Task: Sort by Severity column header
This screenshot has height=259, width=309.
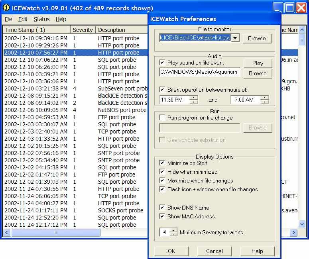Action: pos(83,30)
